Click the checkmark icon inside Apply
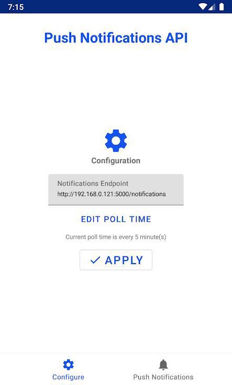 [95, 260]
